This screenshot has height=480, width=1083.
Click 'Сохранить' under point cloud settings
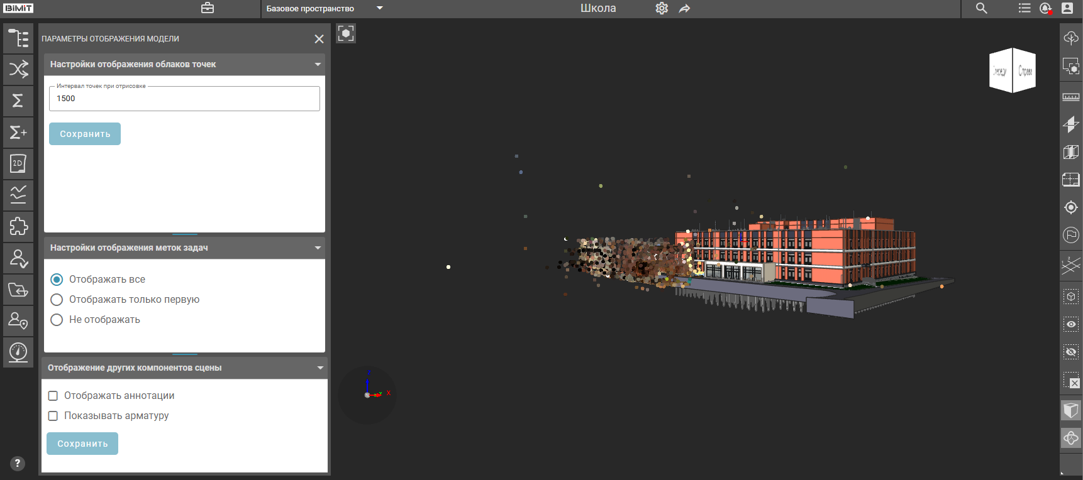[85, 134]
